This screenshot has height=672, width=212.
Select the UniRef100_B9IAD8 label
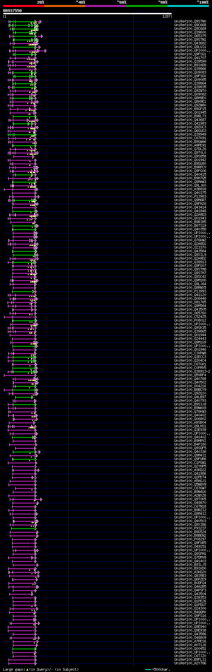(190, 65)
